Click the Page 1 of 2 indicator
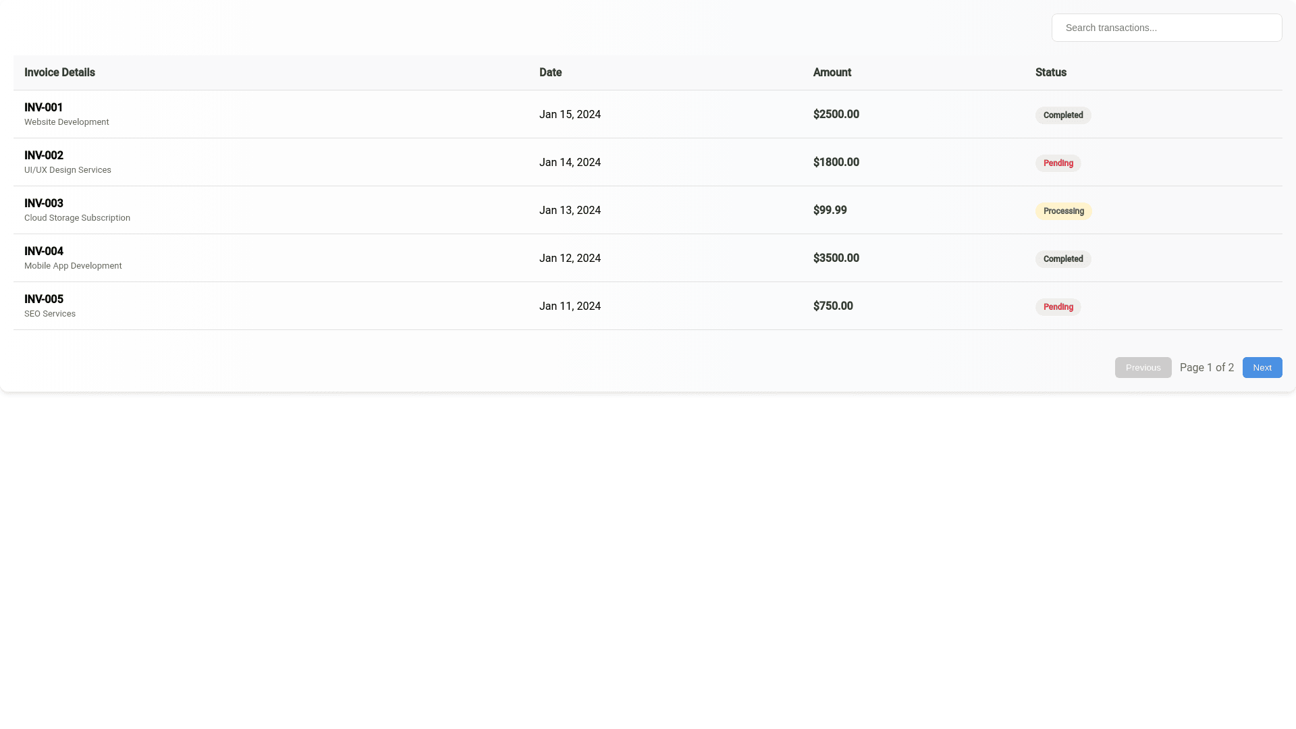 point(1206,368)
